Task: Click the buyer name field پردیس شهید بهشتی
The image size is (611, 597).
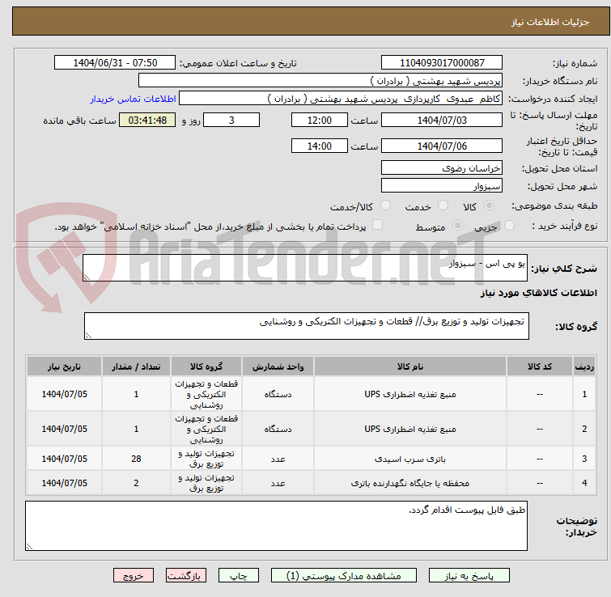Action: tap(320, 81)
